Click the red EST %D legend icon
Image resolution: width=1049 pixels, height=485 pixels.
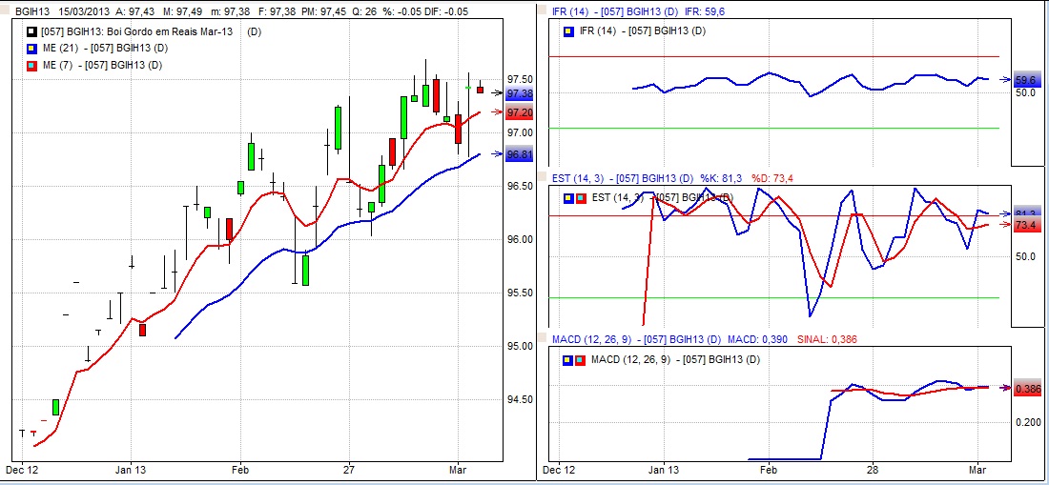[x=581, y=197]
